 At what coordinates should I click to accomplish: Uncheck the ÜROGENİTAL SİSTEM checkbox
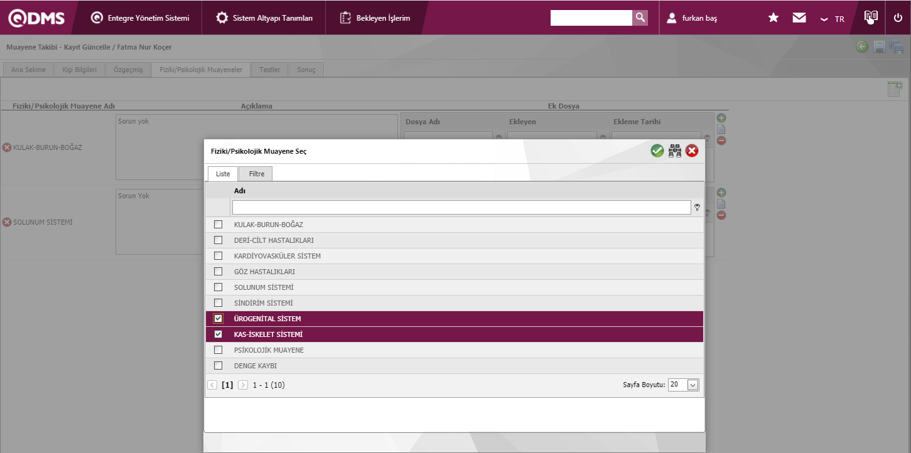218,319
